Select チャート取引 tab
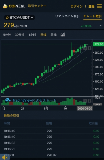The width and height of the screenshot is (104, 160). click(x=93, y=16)
